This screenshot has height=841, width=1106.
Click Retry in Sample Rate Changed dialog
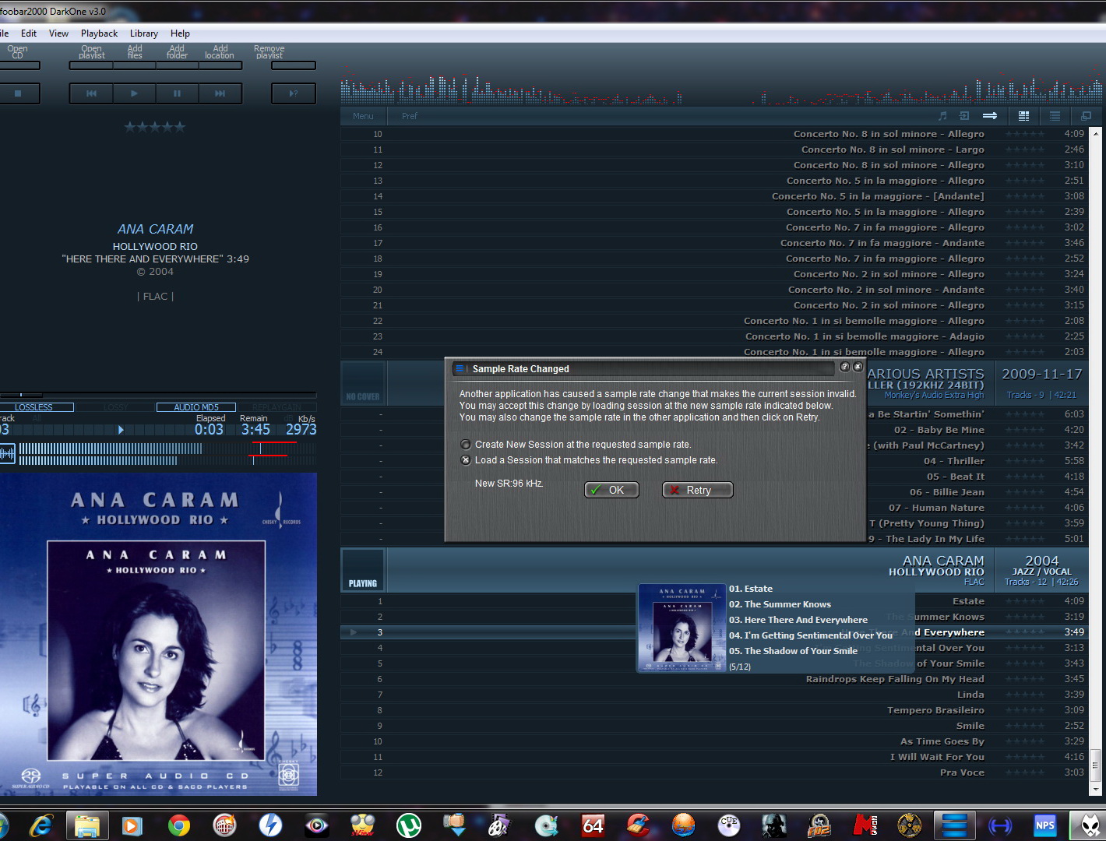tap(697, 490)
